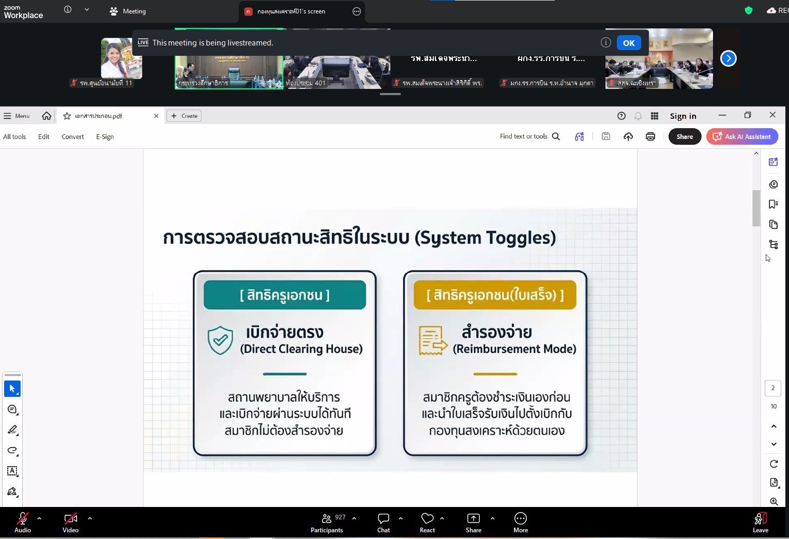Click the PDF vertical scrollbar thumb
789x539 pixels.
click(x=756, y=208)
